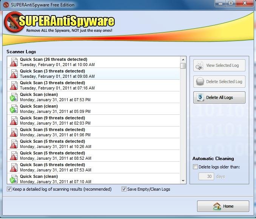The height and width of the screenshot is (219, 256).
Task: Click the app icon in the title bar
Action: click(x=6, y=5)
